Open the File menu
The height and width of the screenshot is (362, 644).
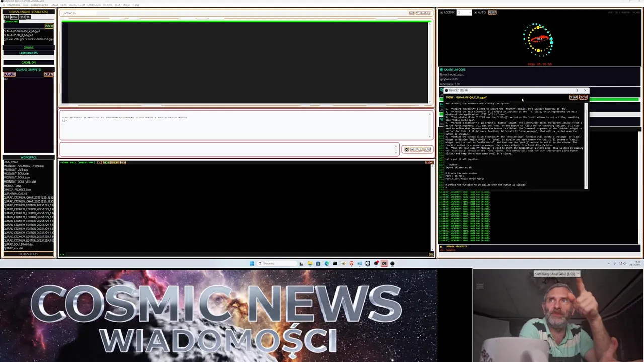tap(3, 5)
